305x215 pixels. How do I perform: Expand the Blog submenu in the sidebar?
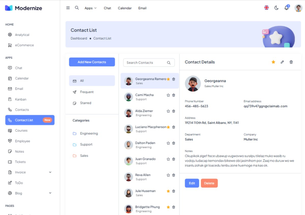tap(50, 193)
